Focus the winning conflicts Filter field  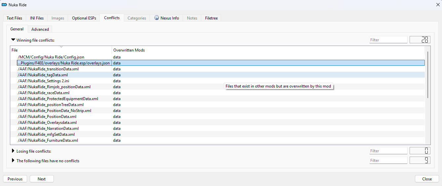(388, 40)
